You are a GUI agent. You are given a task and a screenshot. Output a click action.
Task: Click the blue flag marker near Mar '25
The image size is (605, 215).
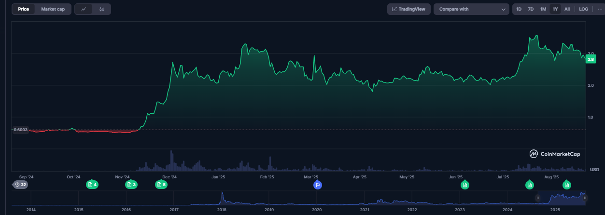pos(317,185)
